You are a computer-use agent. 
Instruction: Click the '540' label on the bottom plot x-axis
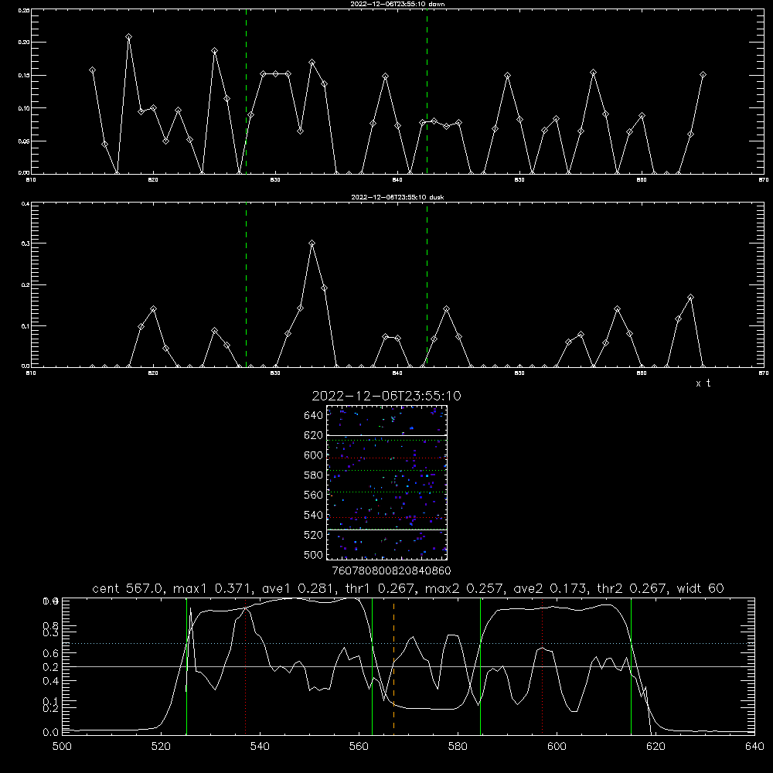pyautogui.click(x=260, y=746)
